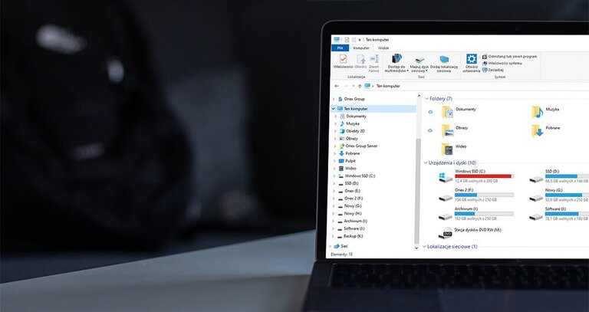Click the text 12,4 GB wolnych z 299 GB
Screen dimensions: 589x312
(476, 181)
